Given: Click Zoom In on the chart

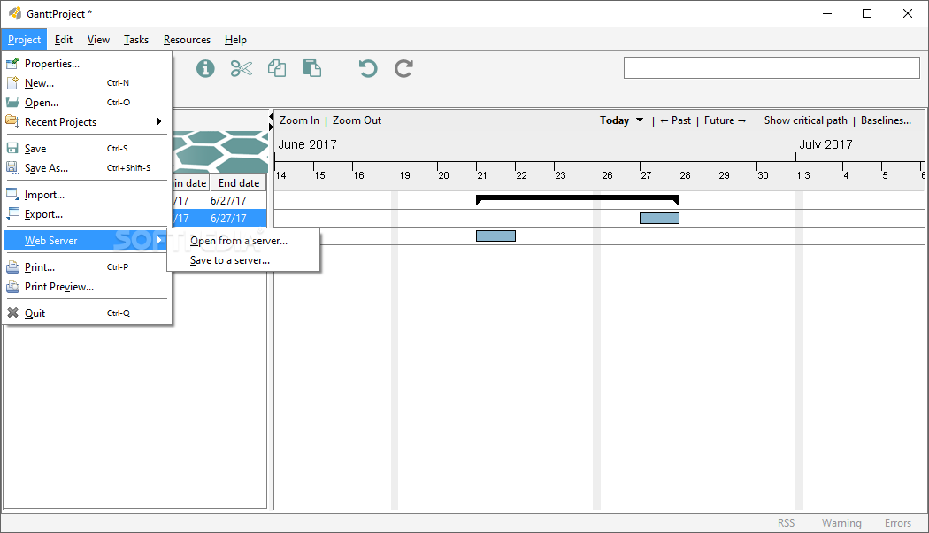Looking at the screenshot, I should [299, 120].
